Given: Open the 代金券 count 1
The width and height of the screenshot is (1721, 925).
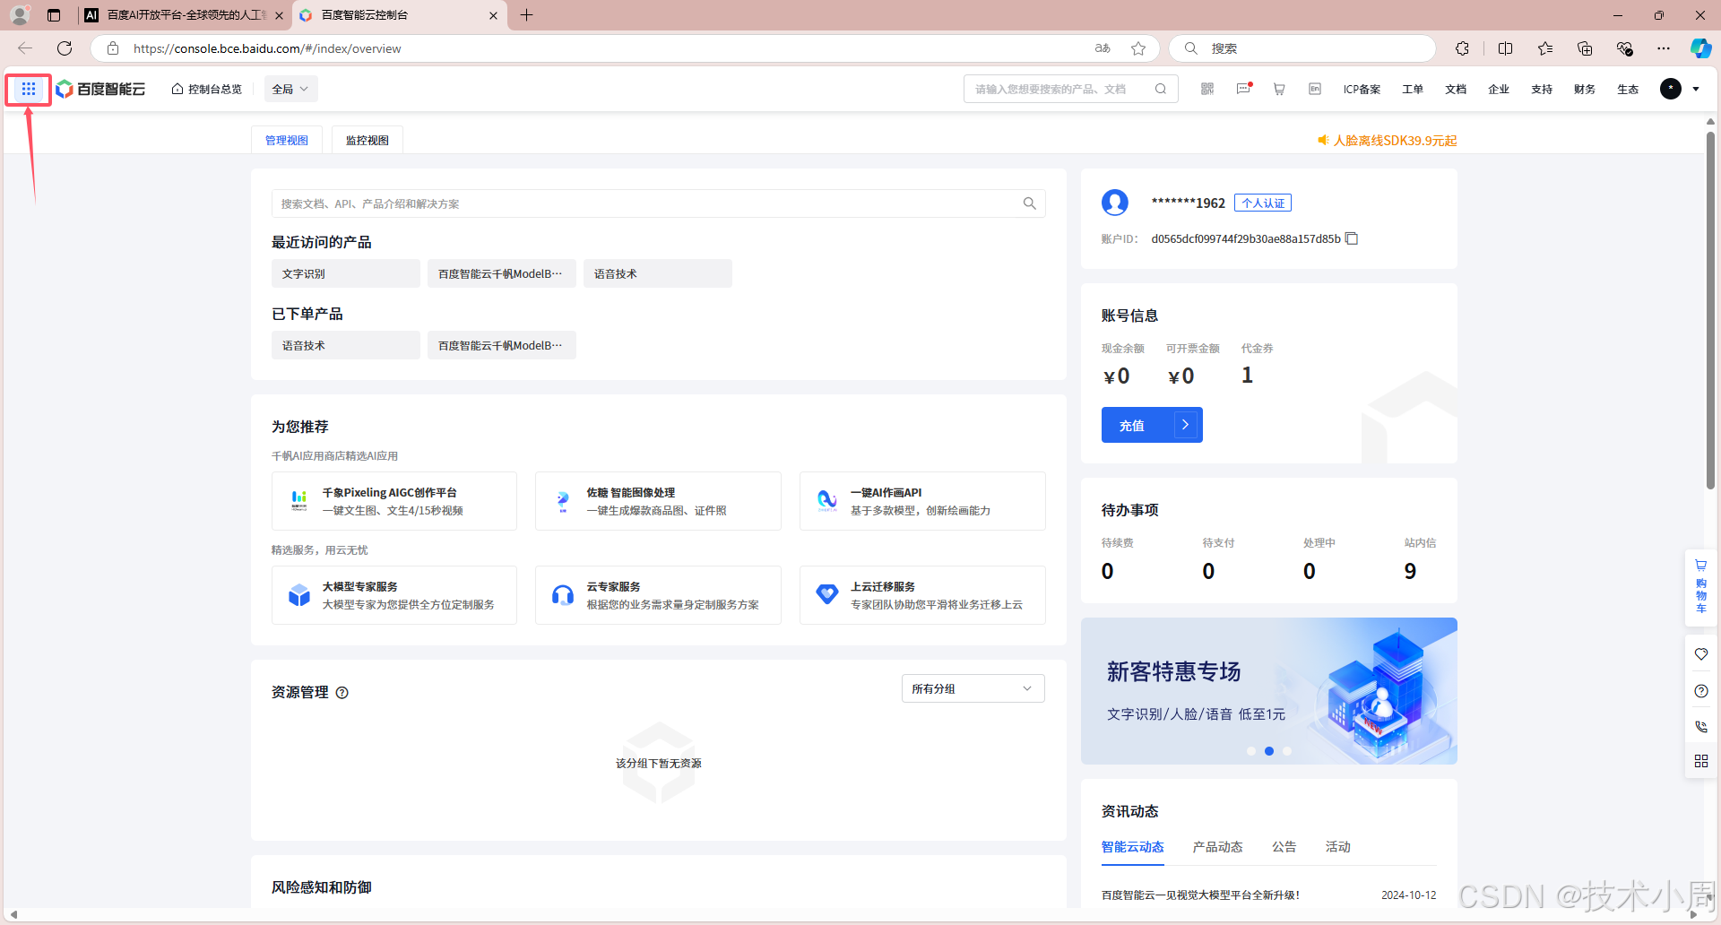Looking at the screenshot, I should tap(1247, 376).
